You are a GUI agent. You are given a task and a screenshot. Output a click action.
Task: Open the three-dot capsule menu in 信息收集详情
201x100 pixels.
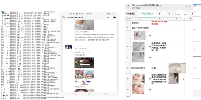tap(107, 17)
